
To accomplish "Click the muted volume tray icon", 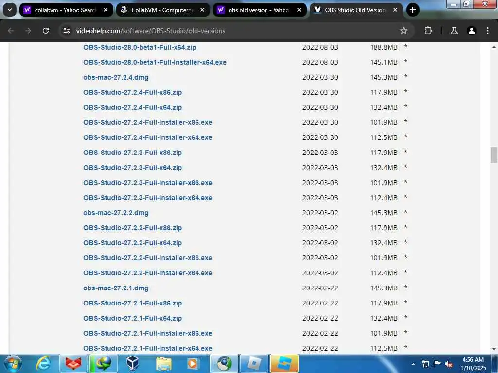I will (449, 364).
